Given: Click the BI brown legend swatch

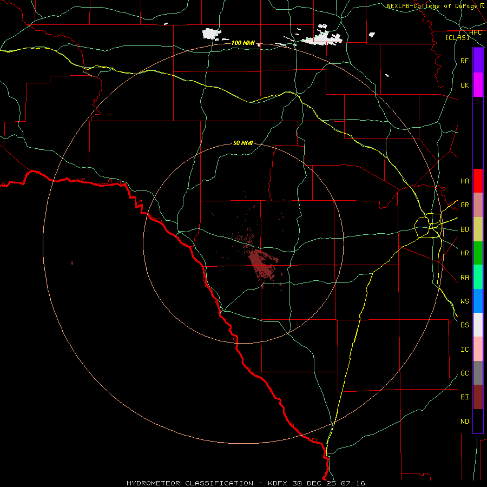Looking at the screenshot, I should tap(478, 397).
